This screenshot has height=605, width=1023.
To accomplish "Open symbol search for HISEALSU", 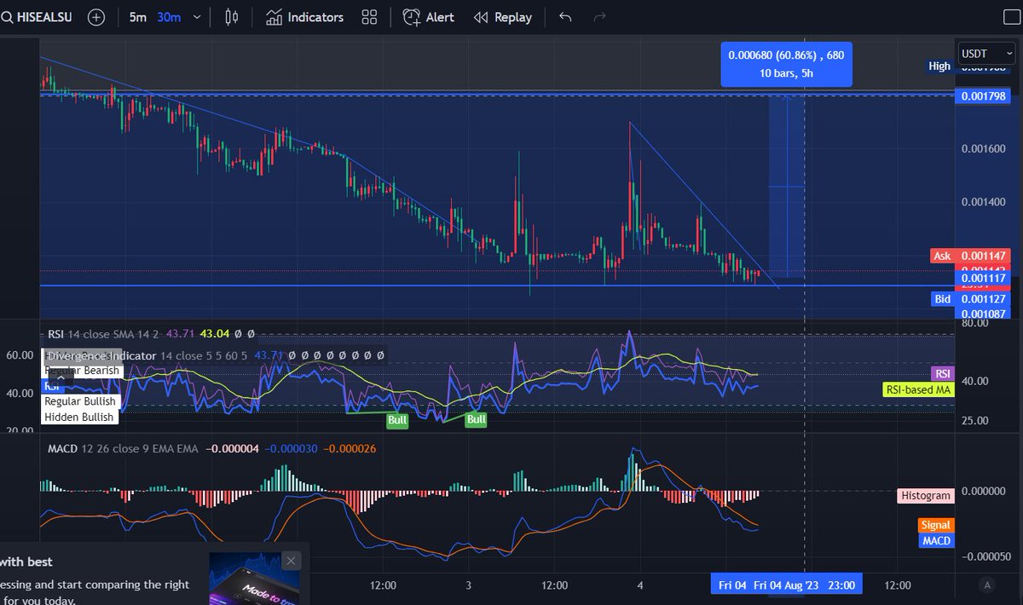I will [x=38, y=16].
